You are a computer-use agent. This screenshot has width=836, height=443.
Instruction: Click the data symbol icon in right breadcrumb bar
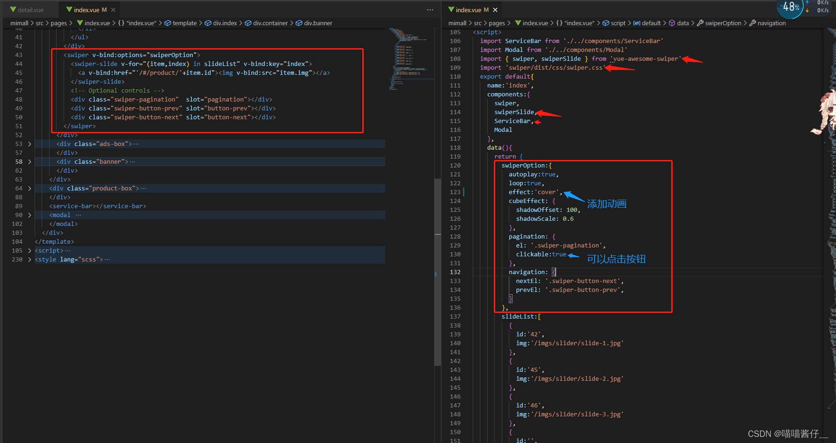pyautogui.click(x=673, y=23)
